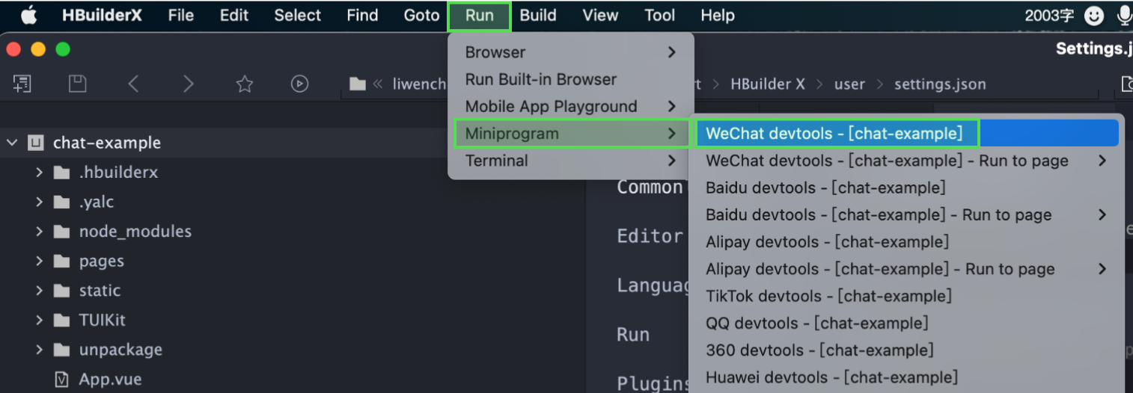This screenshot has width=1133, height=393.
Task: Go forward with the right arrow icon
Action: 189,84
